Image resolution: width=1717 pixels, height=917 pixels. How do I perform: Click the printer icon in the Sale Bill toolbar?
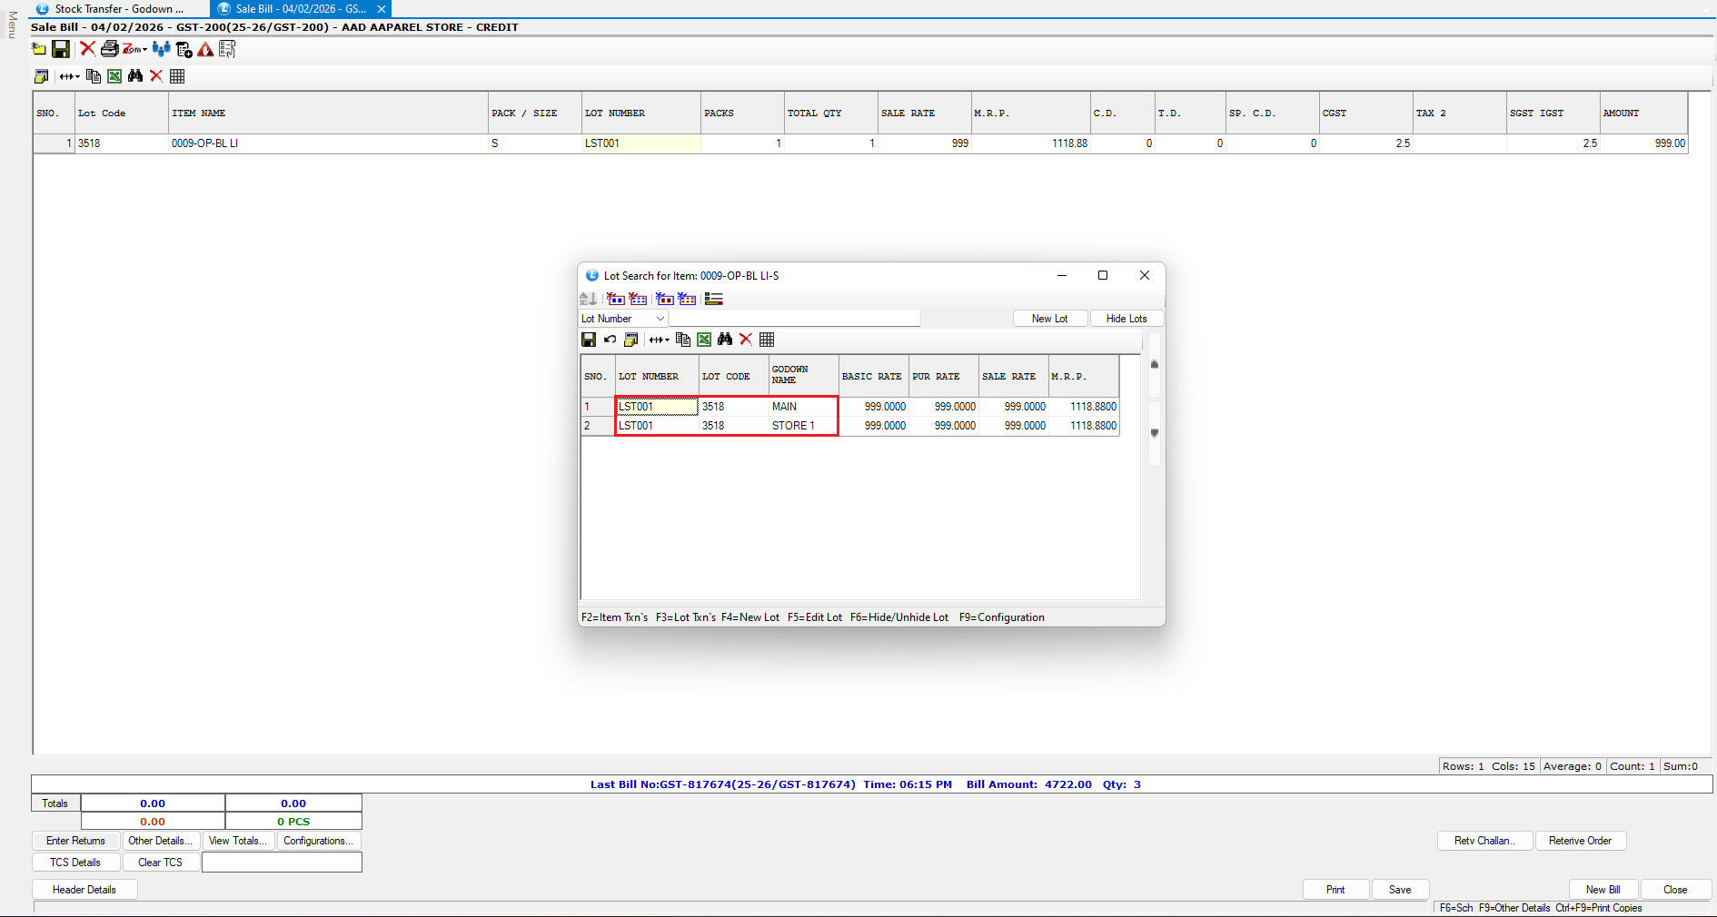(109, 49)
